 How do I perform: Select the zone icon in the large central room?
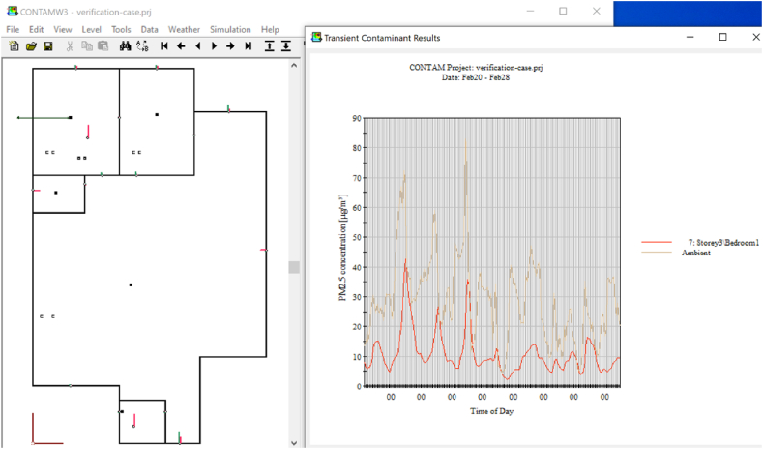coord(131,284)
